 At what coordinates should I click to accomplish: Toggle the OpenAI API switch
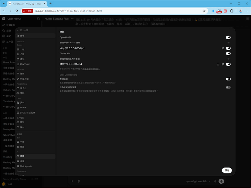(x=228, y=38)
